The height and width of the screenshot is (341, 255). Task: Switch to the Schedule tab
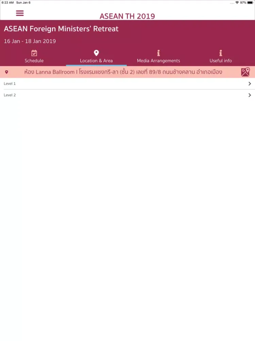pos(34,57)
